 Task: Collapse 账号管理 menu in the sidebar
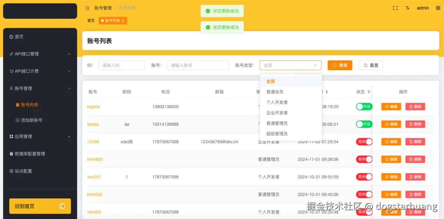tap(40, 88)
